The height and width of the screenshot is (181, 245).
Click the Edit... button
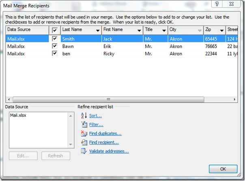pos(23,156)
